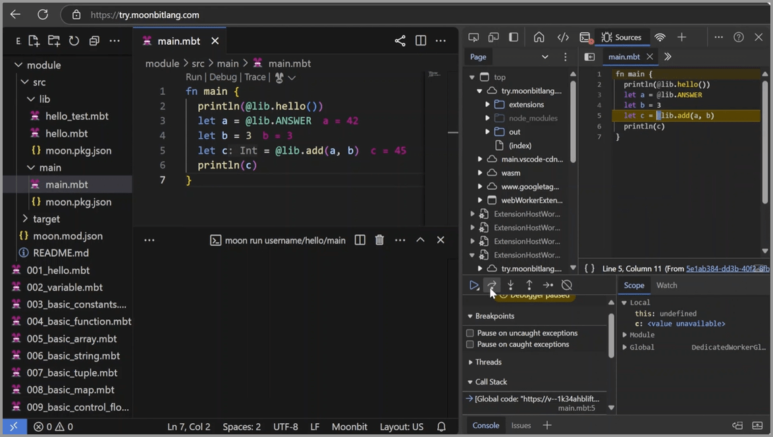The width and height of the screenshot is (773, 437).
Task: Enable Pause on caught exceptions
Action: pyautogui.click(x=470, y=344)
